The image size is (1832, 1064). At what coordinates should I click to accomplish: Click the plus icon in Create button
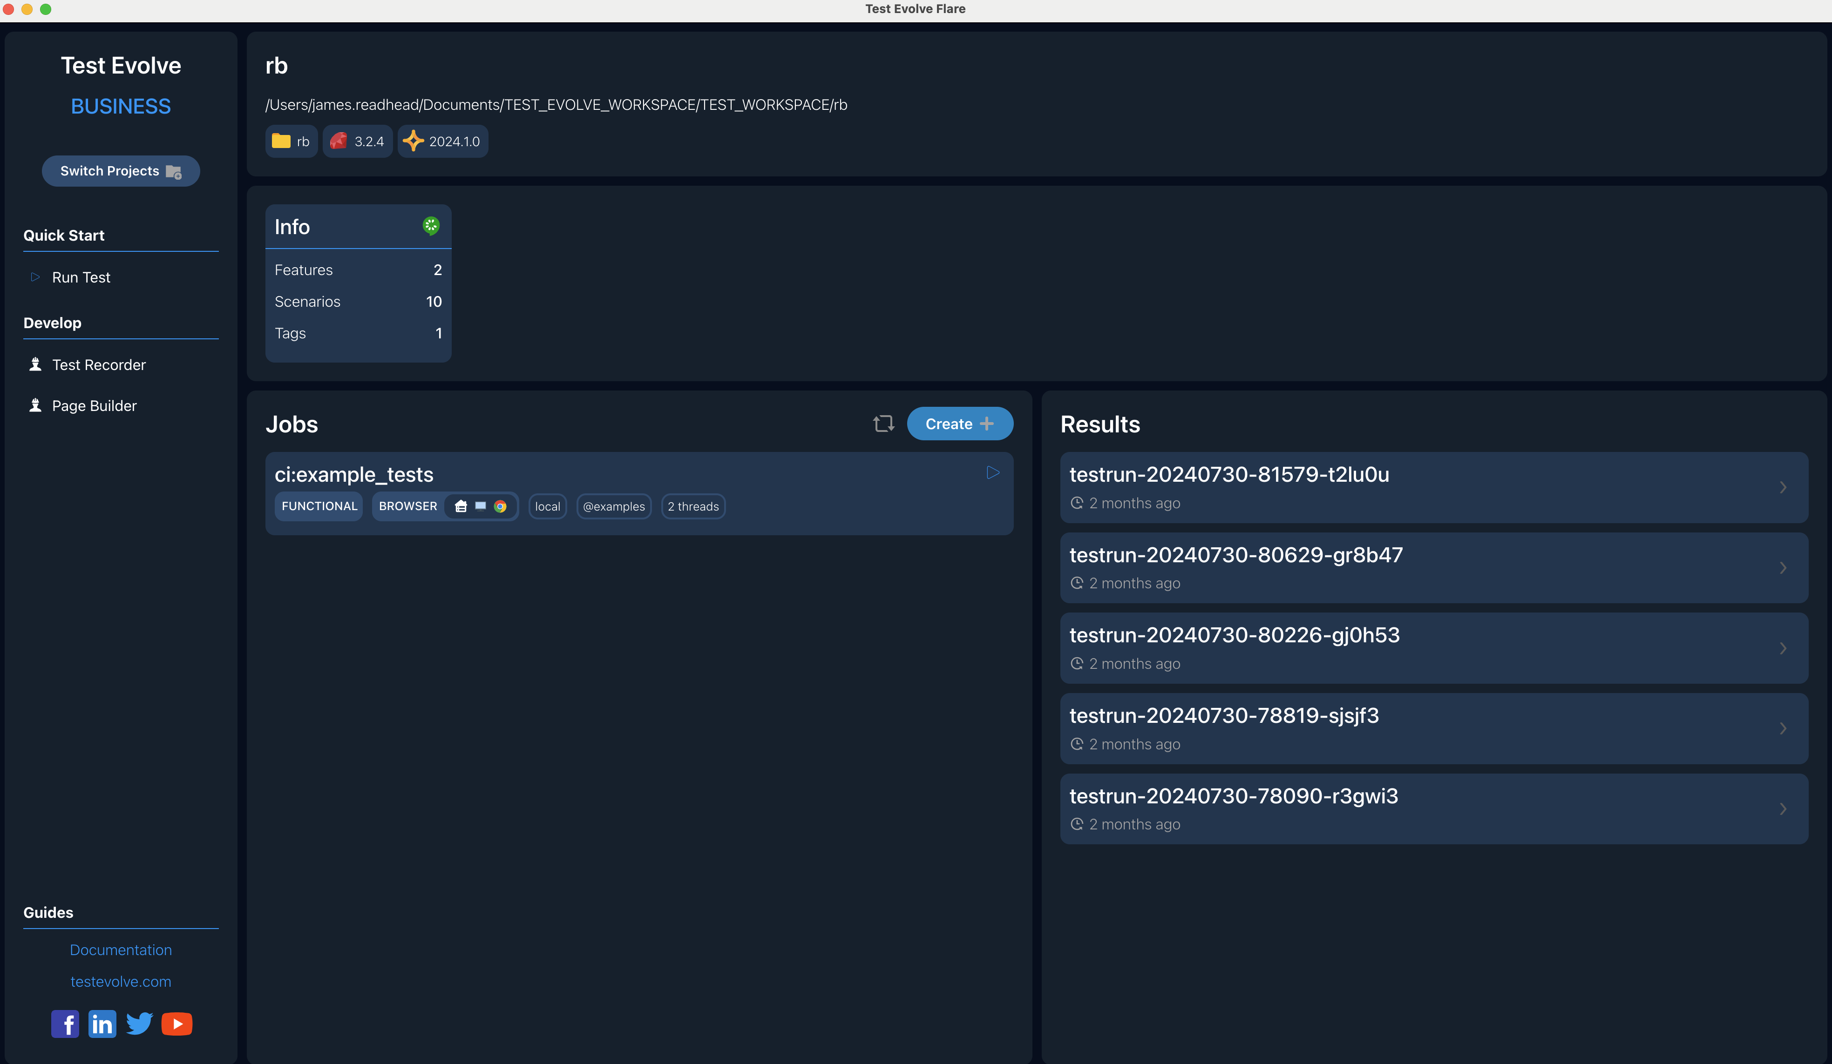point(986,424)
